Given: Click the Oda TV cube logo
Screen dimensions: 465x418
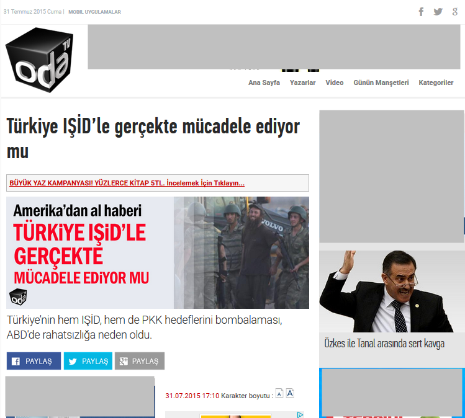Looking at the screenshot, I should tap(39, 60).
